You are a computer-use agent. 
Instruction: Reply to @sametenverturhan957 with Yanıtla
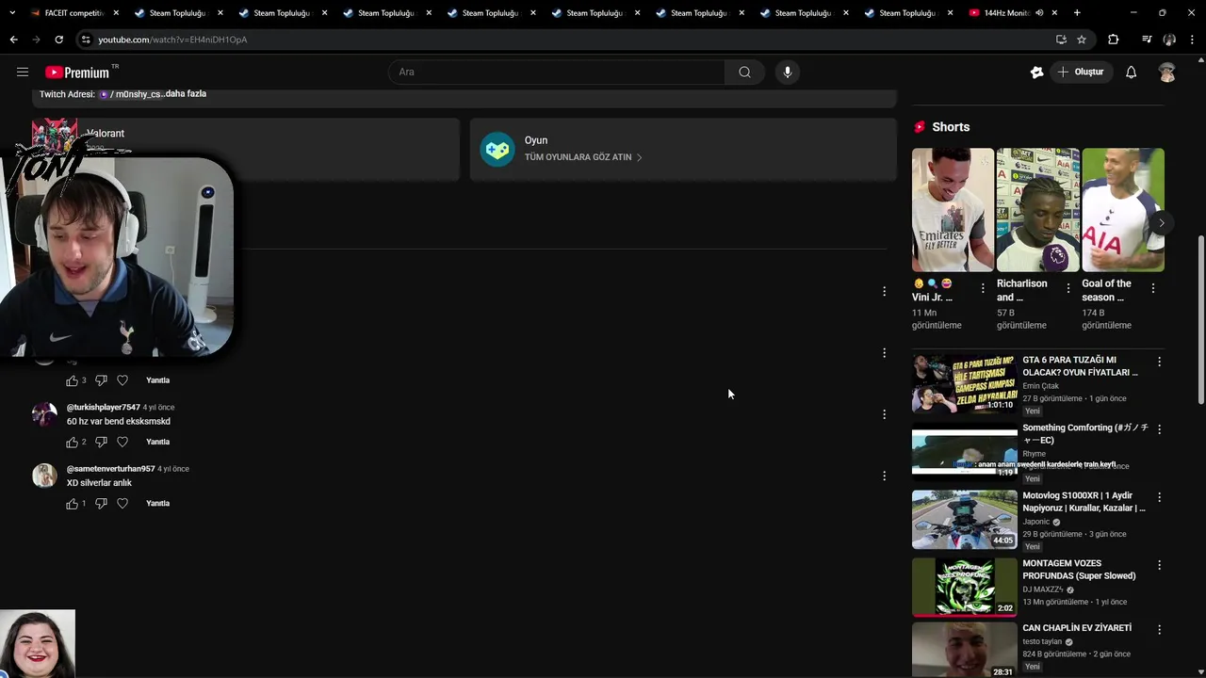click(x=157, y=504)
